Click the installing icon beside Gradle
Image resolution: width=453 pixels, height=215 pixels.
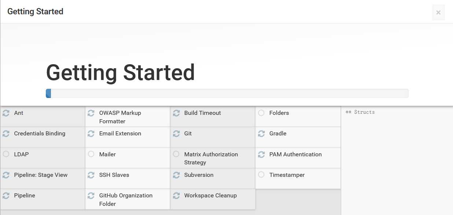pyautogui.click(x=261, y=134)
